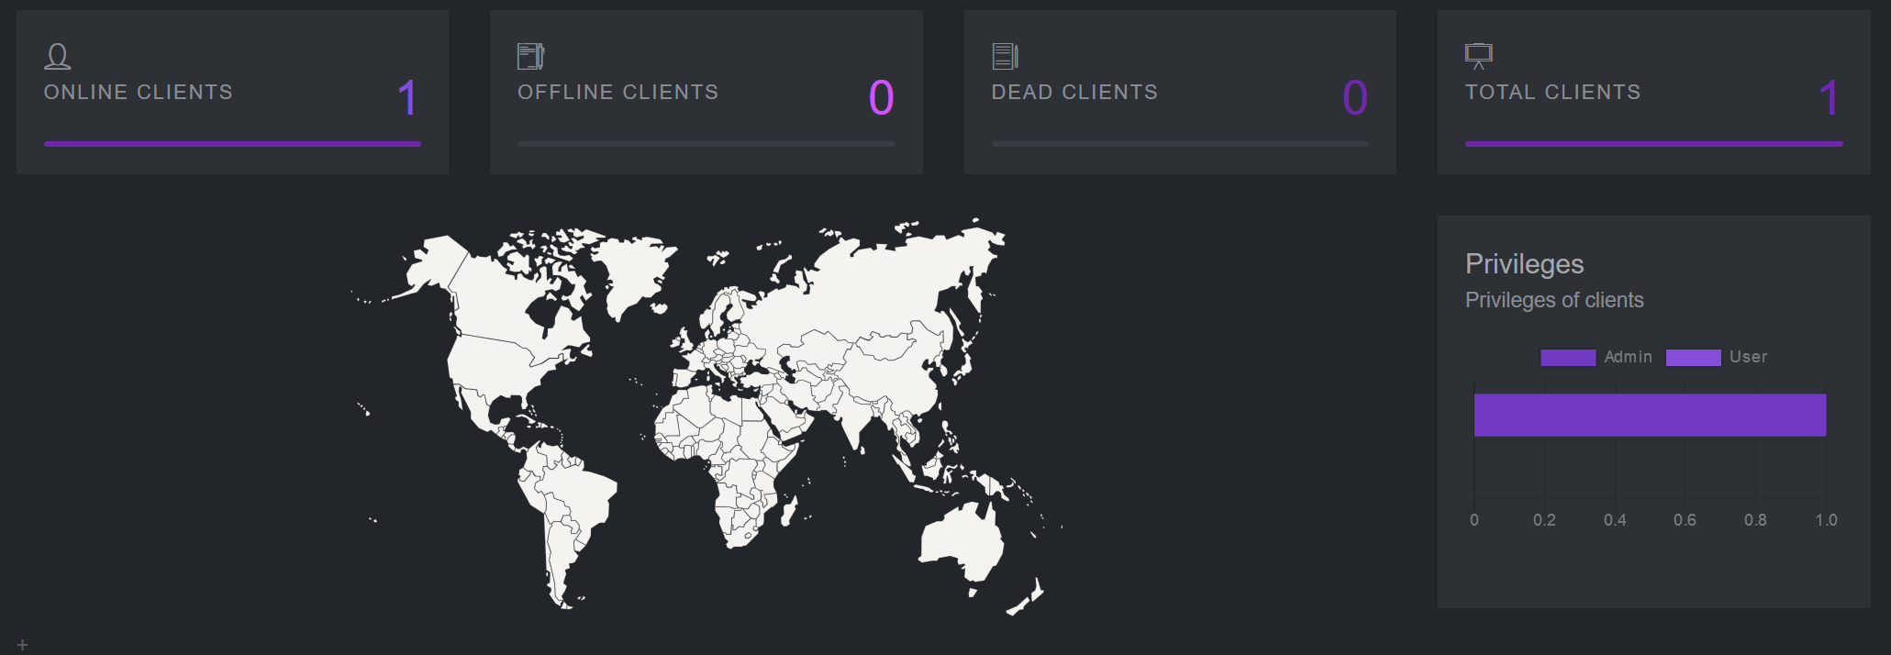The image size is (1891, 655).
Task: Click the purple bar in Privileges chart
Action: click(x=1650, y=415)
